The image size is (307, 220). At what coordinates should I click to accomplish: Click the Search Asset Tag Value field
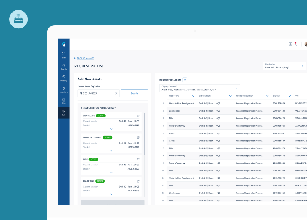pyautogui.click(x=98, y=93)
